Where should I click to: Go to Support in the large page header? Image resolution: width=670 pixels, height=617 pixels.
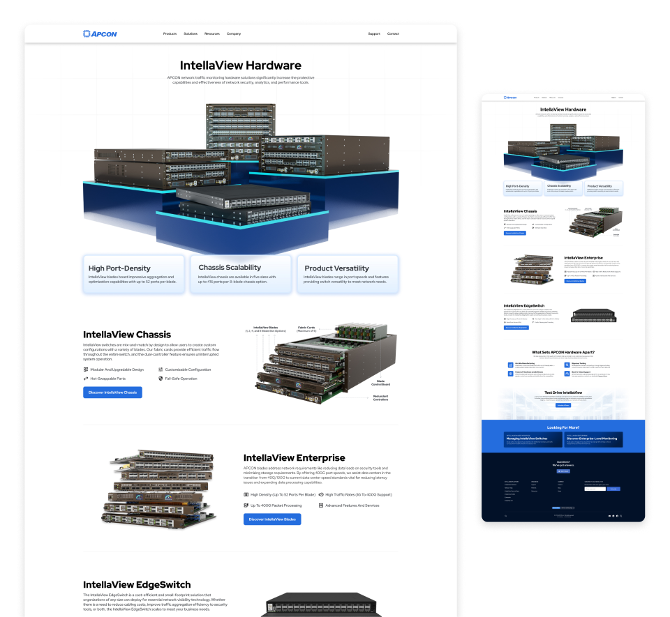(374, 33)
